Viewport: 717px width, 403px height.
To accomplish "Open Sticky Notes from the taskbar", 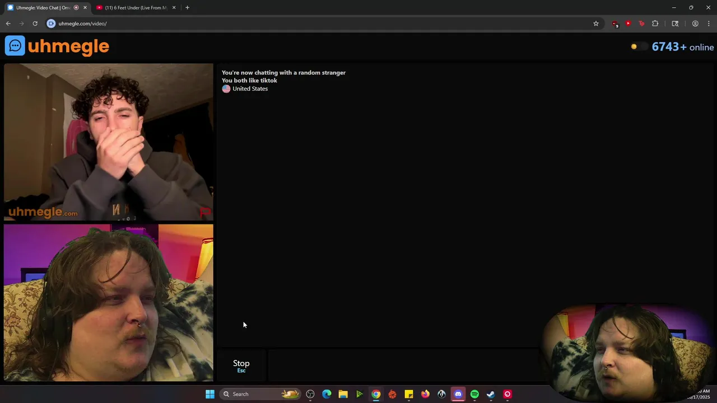I will (409, 394).
